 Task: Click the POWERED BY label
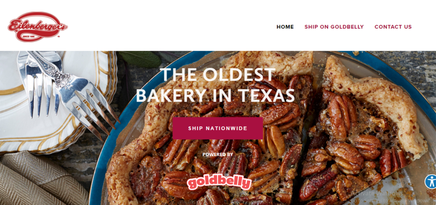(x=218, y=154)
